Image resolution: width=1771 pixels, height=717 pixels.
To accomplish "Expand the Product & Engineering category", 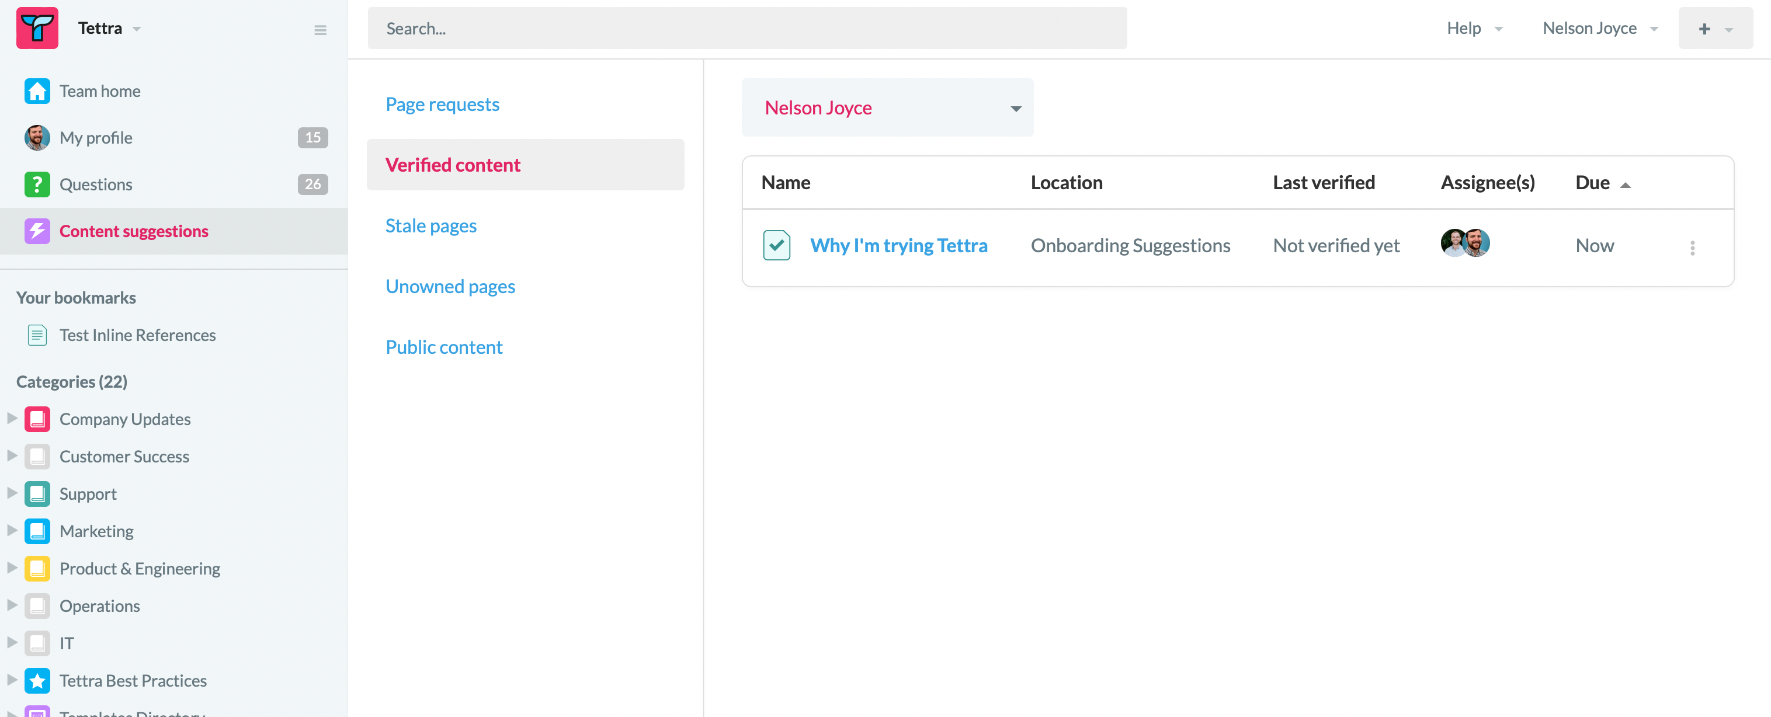I will [x=12, y=567].
